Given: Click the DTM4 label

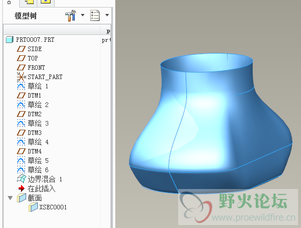Looking at the screenshot, I should pos(34,151).
